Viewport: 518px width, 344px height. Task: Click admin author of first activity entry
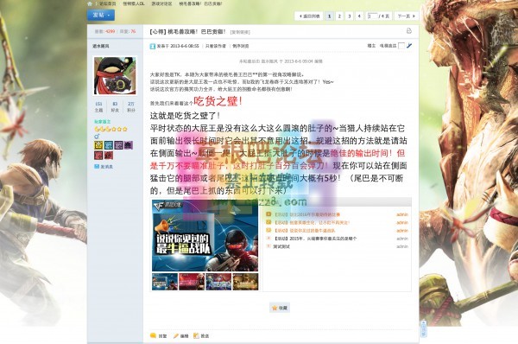(x=402, y=214)
